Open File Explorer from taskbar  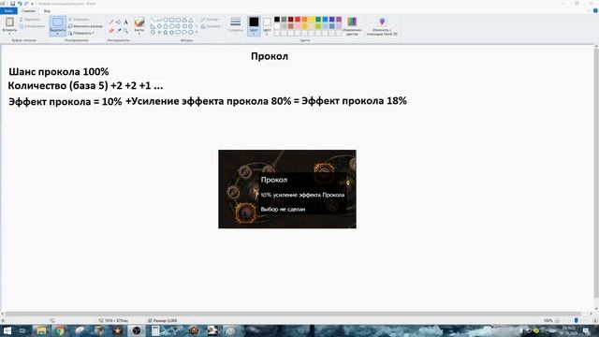[41, 330]
